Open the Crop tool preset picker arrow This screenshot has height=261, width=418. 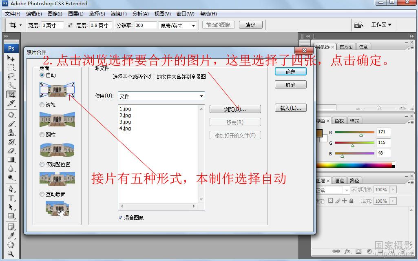pos(20,25)
